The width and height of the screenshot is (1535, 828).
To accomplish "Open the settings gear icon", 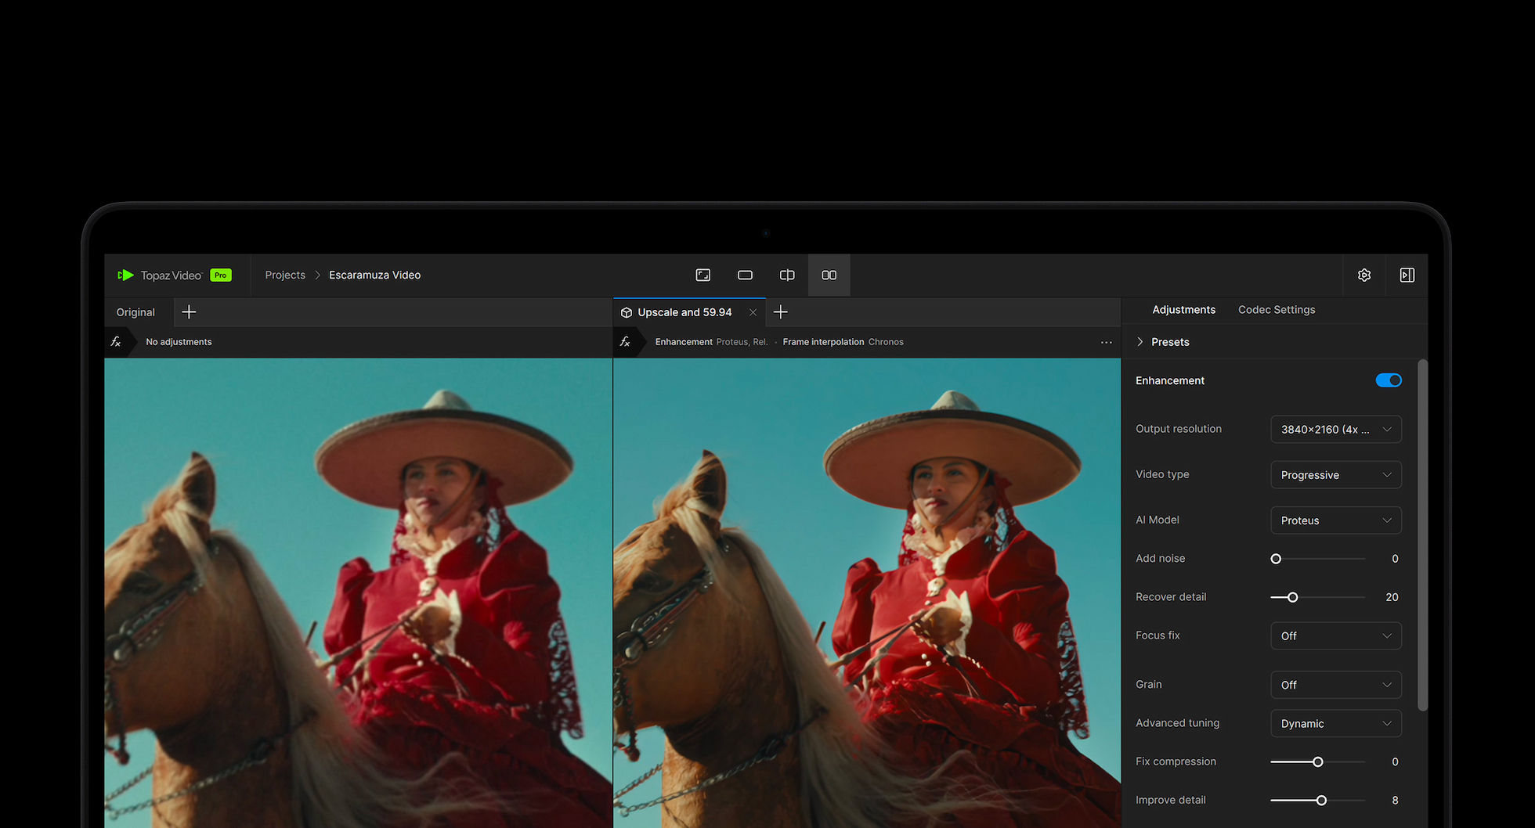I will (x=1364, y=275).
